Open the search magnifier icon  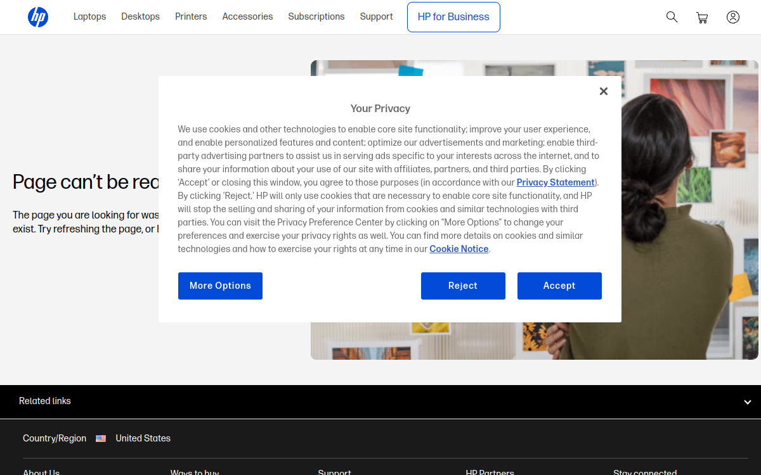point(672,17)
